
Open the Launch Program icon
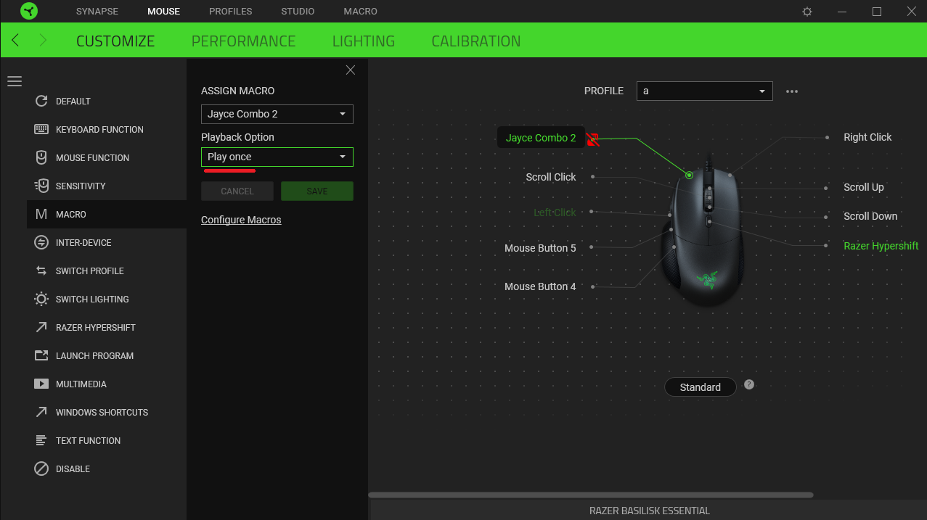point(41,355)
